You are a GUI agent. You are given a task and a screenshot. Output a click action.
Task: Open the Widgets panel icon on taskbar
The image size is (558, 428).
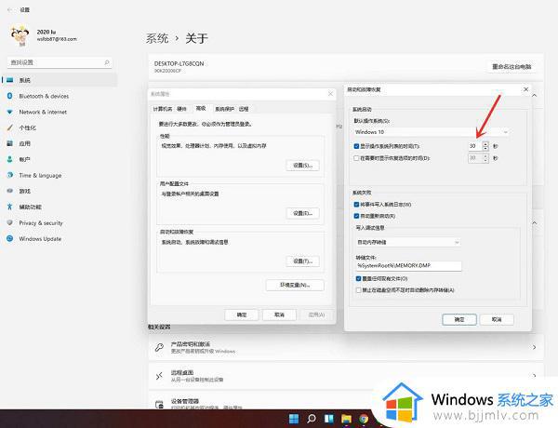coord(329,419)
